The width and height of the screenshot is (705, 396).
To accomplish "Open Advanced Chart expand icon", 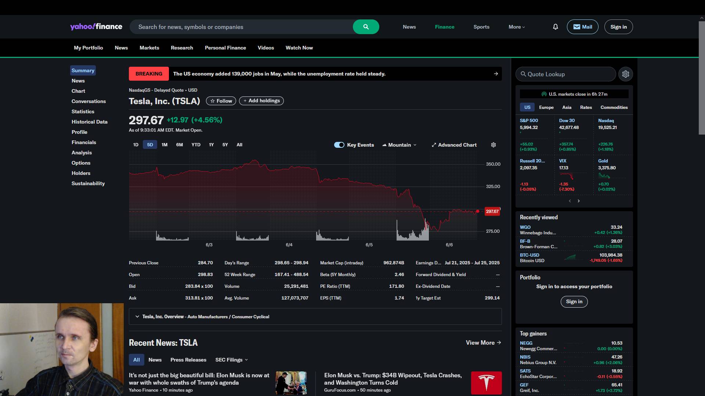I will (434, 145).
